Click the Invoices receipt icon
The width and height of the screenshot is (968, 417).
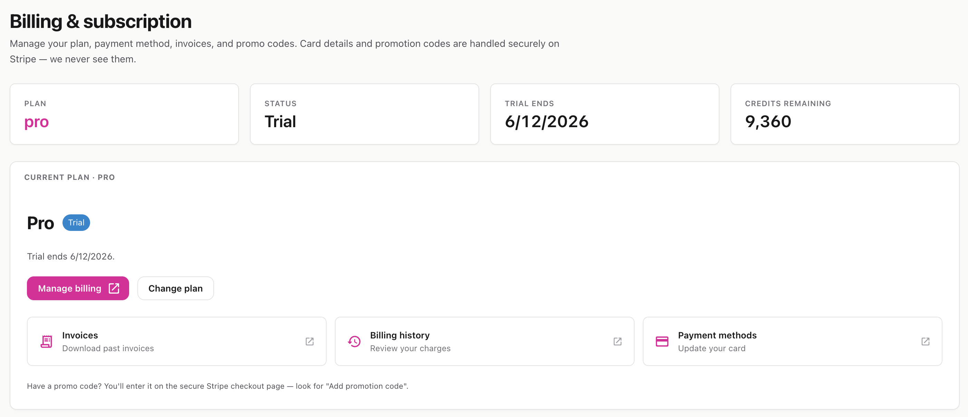pyautogui.click(x=46, y=341)
